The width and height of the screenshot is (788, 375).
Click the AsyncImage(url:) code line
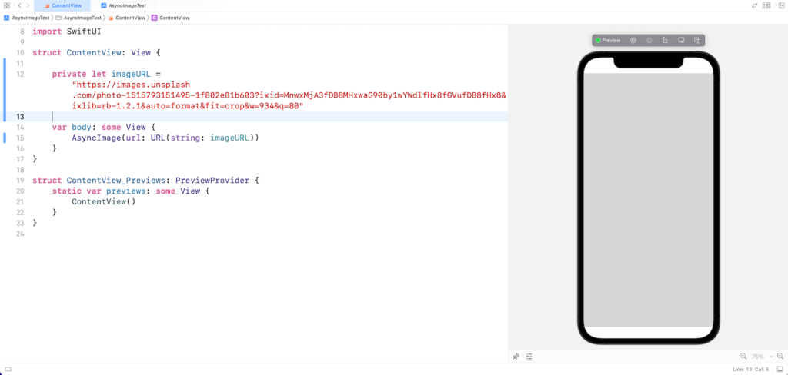click(165, 138)
